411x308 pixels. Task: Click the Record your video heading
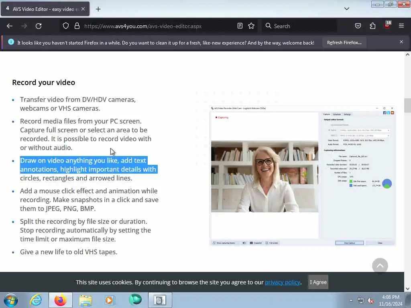coord(43,83)
